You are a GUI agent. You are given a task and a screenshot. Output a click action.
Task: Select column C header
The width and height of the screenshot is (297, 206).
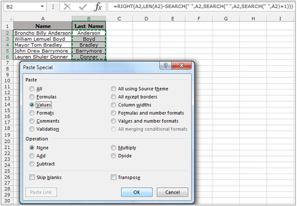119,19
